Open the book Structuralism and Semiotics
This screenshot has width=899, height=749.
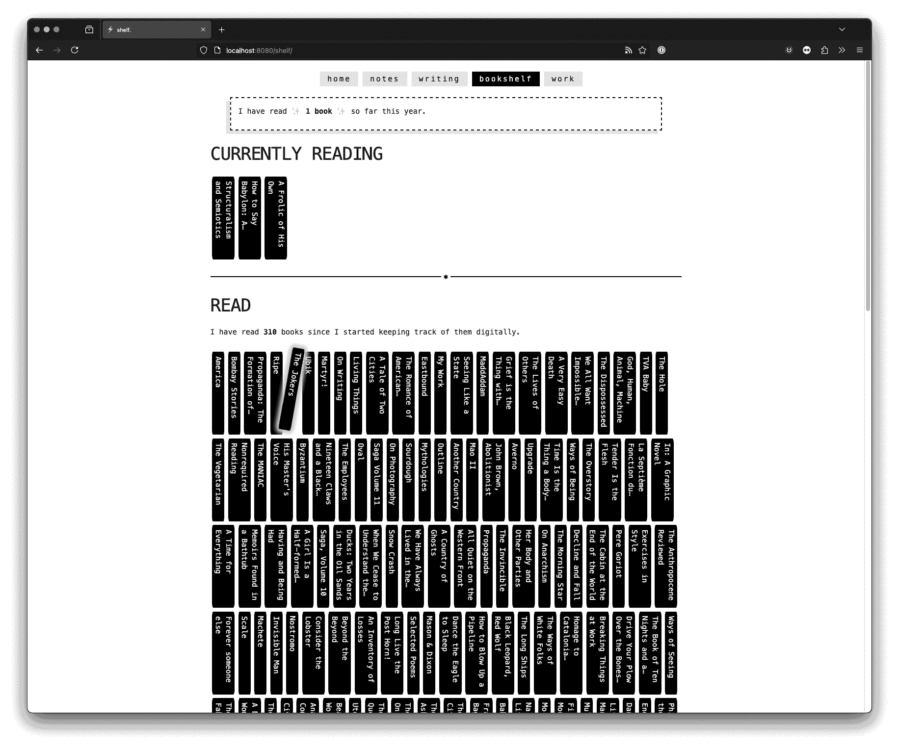(x=223, y=218)
